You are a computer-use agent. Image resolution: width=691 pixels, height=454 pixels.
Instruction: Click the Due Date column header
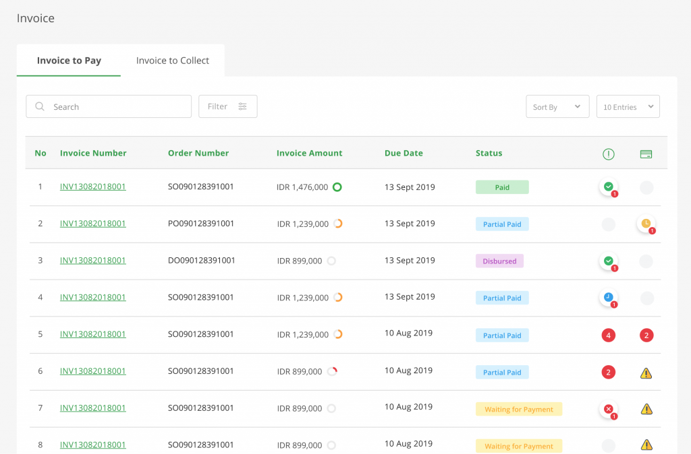point(404,153)
